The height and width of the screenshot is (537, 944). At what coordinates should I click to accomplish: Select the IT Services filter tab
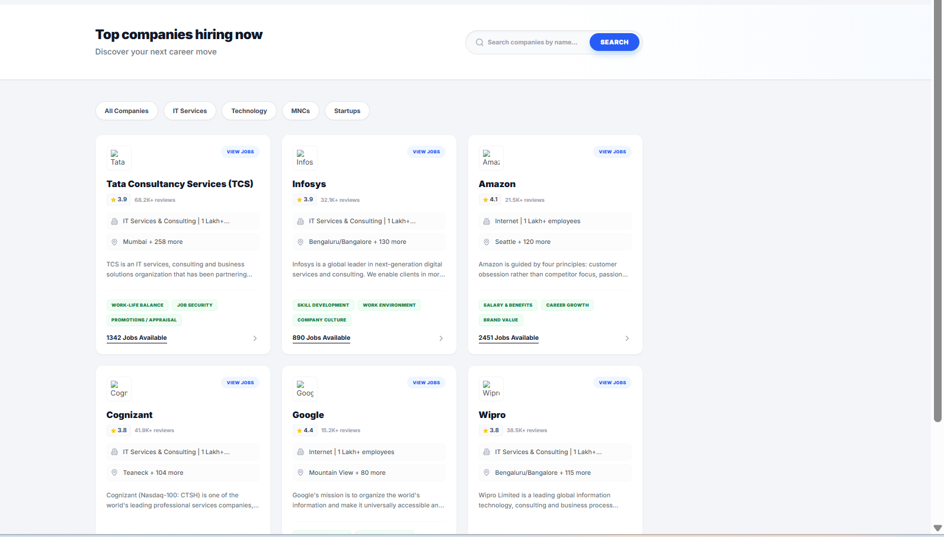click(x=190, y=111)
